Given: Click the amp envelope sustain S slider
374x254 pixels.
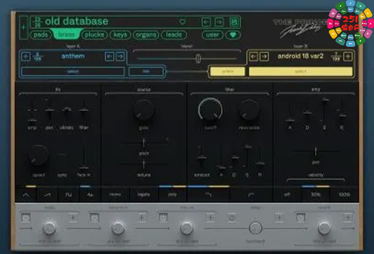Looking at the screenshot, I should 324,111.
